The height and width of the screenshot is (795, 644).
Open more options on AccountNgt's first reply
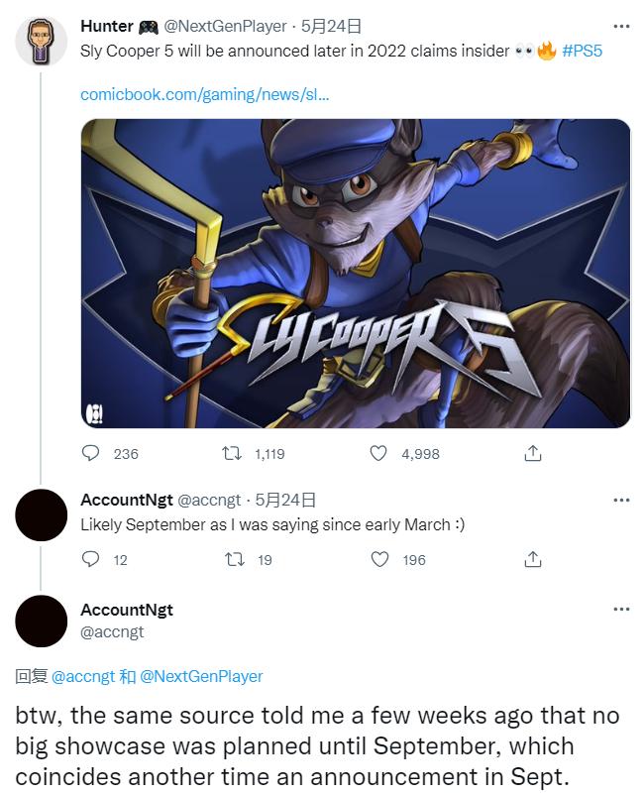(621, 500)
